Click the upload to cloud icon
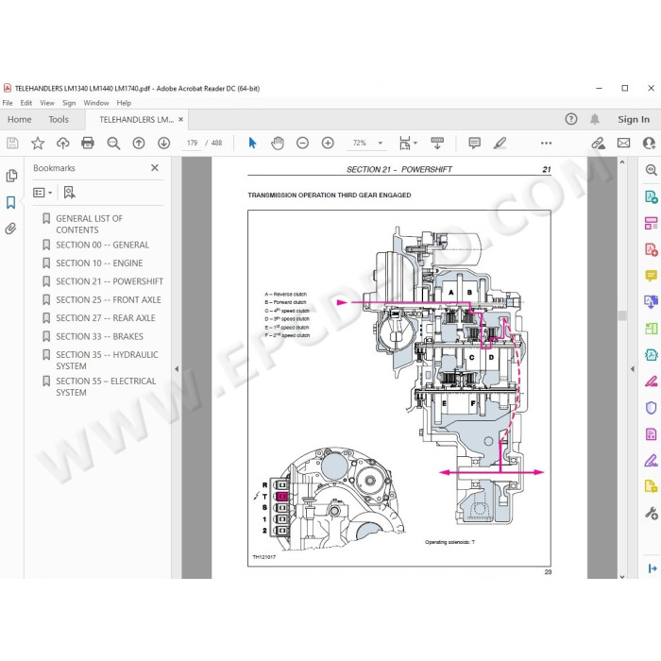The height and width of the screenshot is (661, 661). click(63, 144)
